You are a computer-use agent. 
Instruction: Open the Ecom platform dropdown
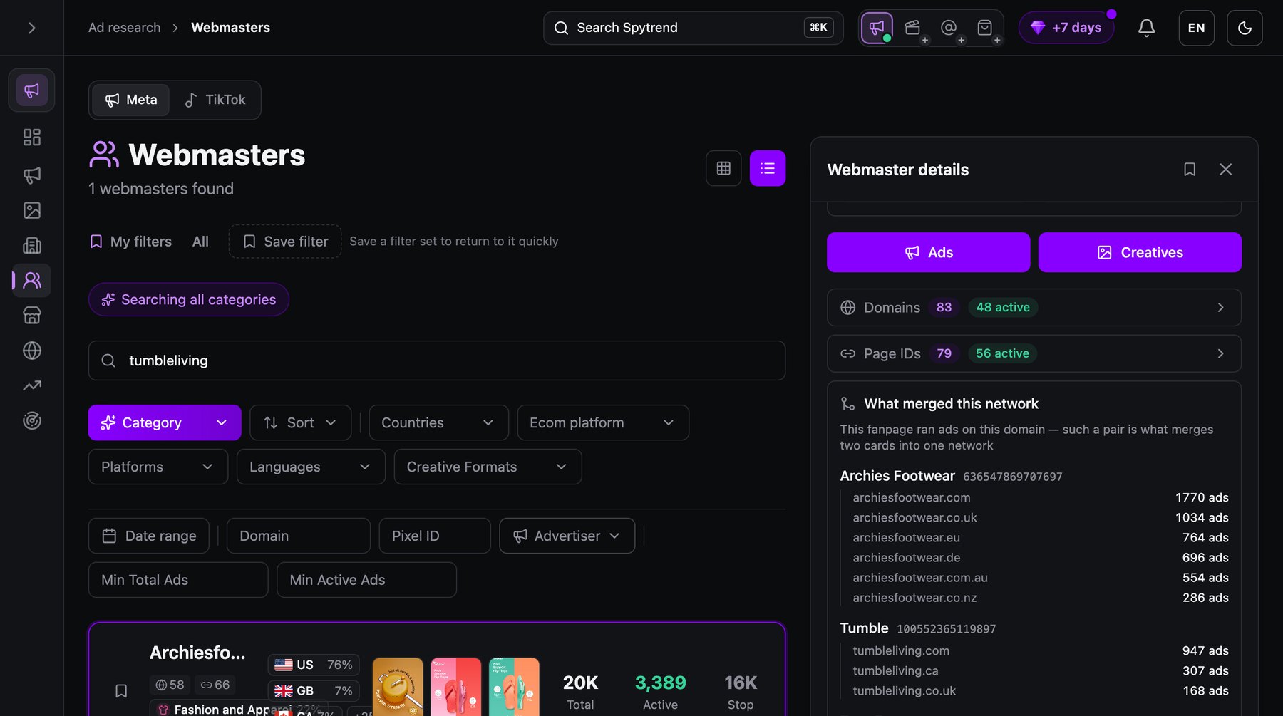point(603,423)
